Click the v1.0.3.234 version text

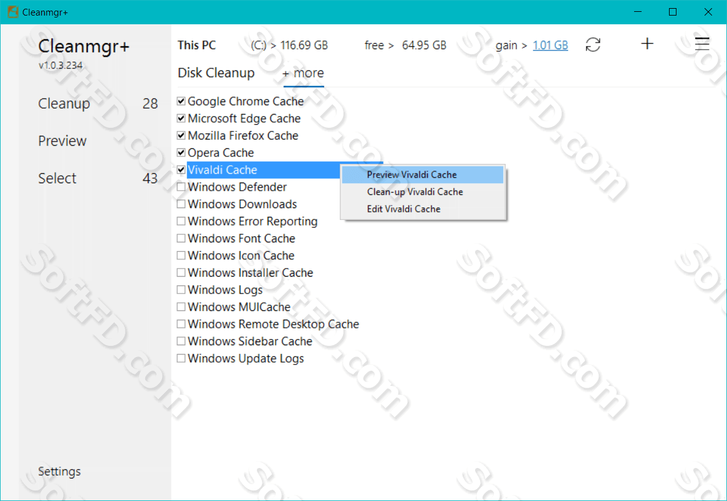[60, 65]
